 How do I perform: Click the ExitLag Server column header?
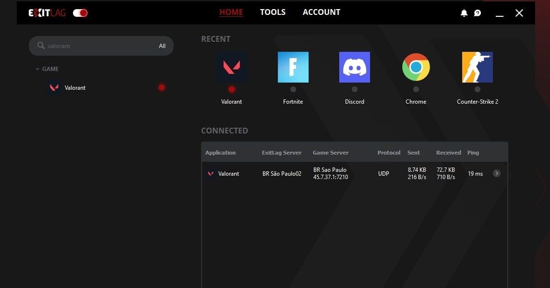(282, 153)
